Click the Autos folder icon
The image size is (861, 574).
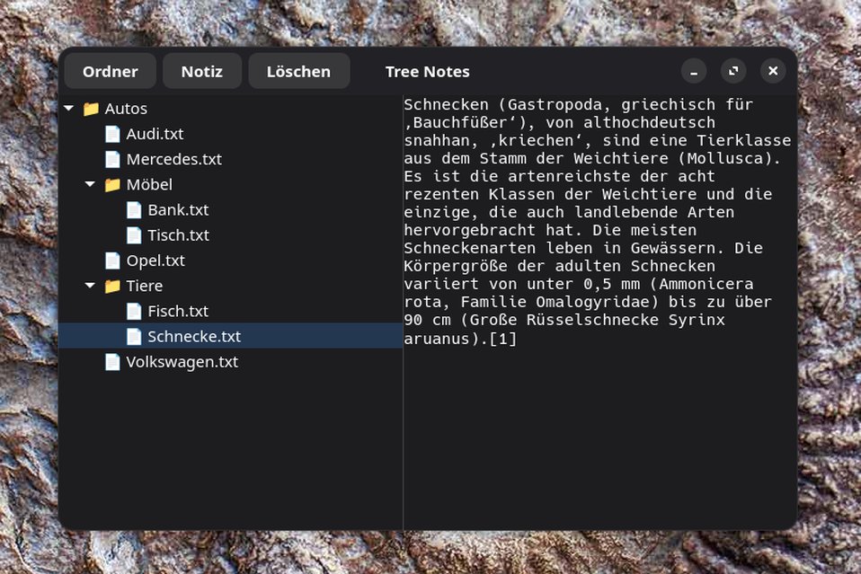(91, 109)
